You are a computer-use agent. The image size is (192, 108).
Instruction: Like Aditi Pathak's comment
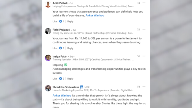click(x=54, y=21)
